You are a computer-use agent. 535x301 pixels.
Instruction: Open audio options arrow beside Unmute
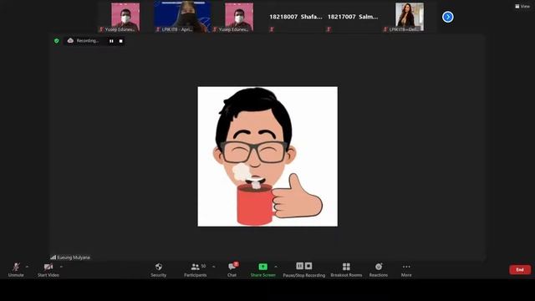click(x=27, y=267)
